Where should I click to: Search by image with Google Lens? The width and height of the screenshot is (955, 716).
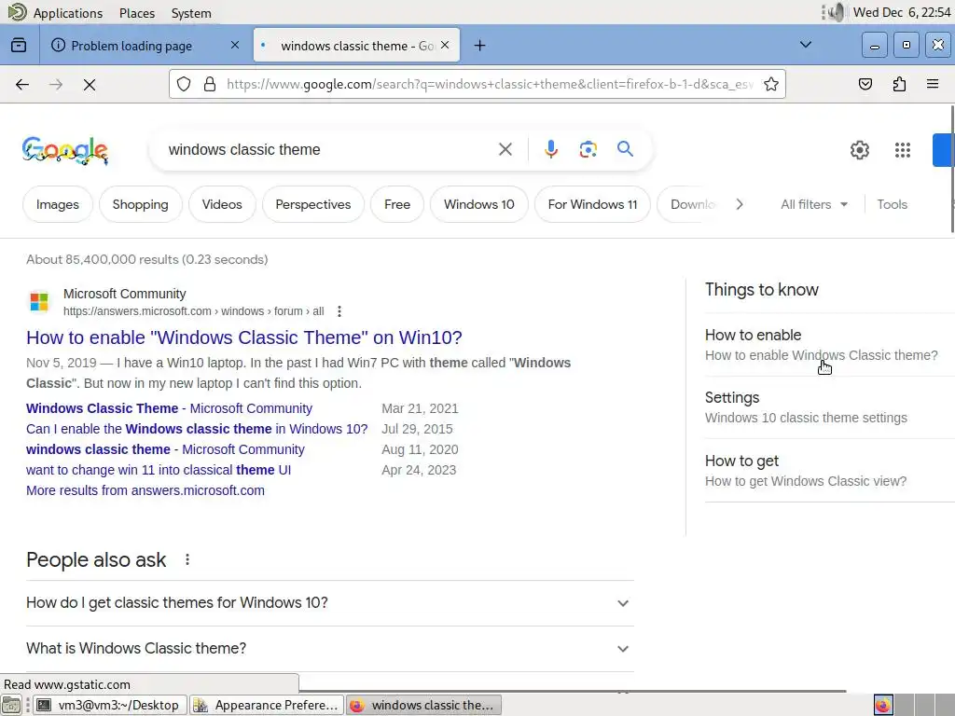(x=588, y=149)
